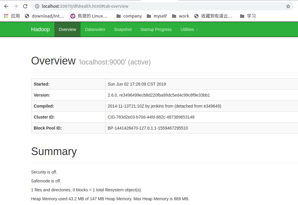Click 'Safemode is off.' text
This screenshot has height=205, width=298.
tap(46, 181)
